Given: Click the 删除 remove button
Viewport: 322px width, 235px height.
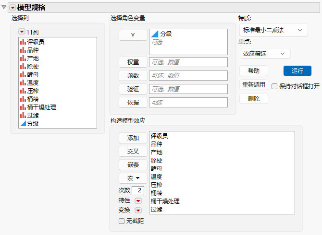Looking at the screenshot, I should click(254, 98).
